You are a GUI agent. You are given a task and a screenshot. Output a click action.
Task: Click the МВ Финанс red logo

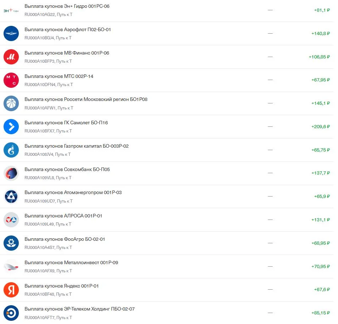point(11,57)
